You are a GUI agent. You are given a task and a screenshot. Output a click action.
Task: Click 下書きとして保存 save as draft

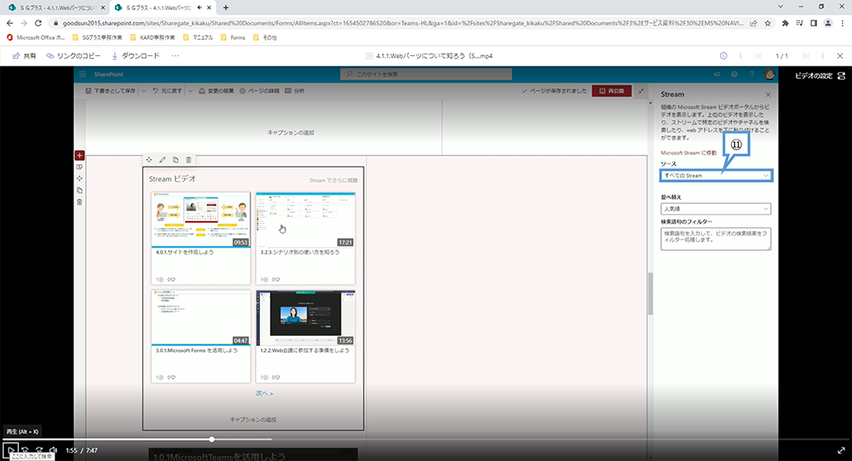click(x=111, y=91)
